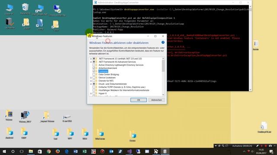
Task: Expand Druck- und Dokumentdienste node
Action: [x=91, y=84]
